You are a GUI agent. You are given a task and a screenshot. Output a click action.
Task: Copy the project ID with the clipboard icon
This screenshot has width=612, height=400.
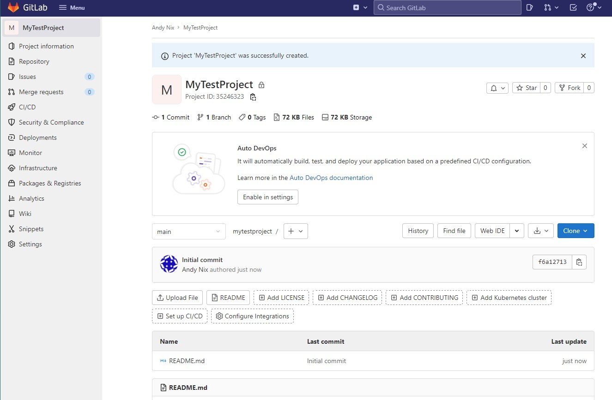(253, 97)
